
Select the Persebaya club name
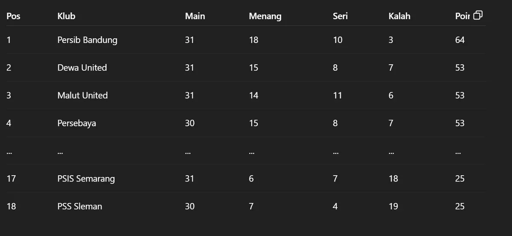[x=77, y=123]
